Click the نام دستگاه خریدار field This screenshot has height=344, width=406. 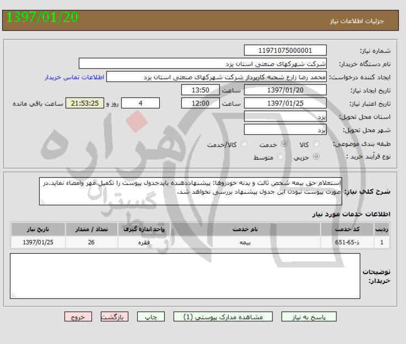(x=203, y=63)
